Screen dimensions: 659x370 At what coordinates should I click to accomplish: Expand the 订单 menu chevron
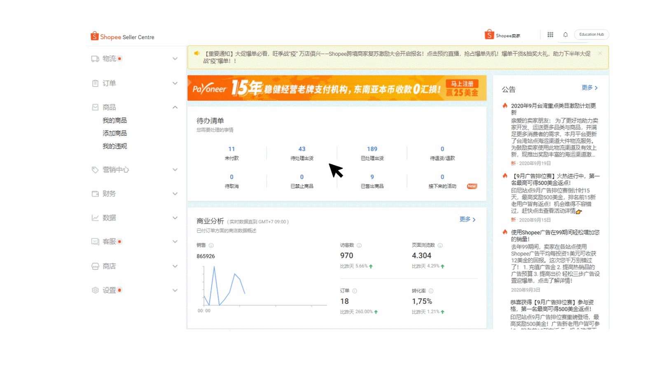[x=175, y=83]
